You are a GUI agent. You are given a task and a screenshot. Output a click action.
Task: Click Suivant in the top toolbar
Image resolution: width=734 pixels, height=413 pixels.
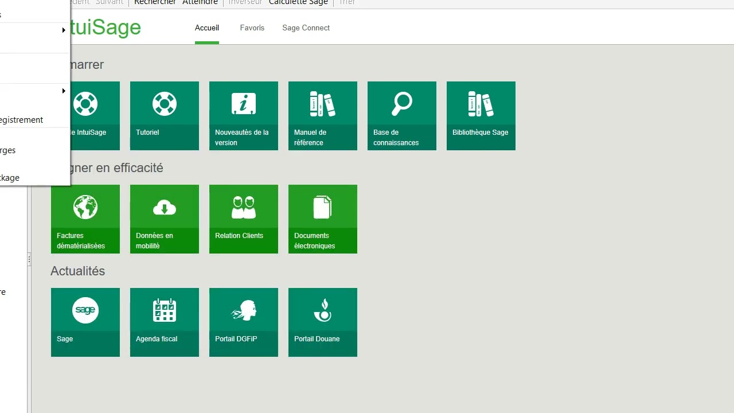tap(110, 3)
